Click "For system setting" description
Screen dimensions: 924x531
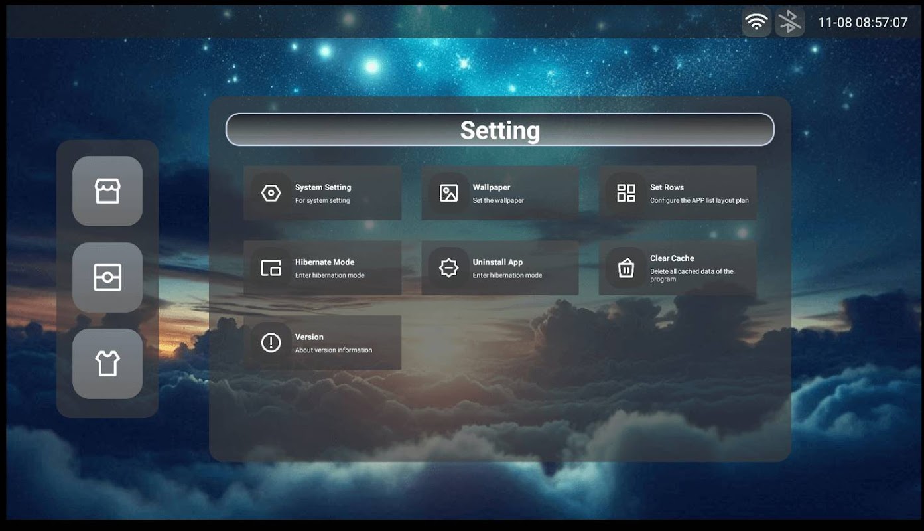point(322,200)
